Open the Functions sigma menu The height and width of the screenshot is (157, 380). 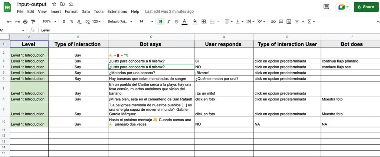coord(311,22)
